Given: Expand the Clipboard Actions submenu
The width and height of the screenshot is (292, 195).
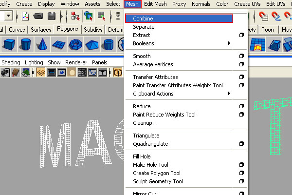Looking at the screenshot, I should tap(229, 93).
